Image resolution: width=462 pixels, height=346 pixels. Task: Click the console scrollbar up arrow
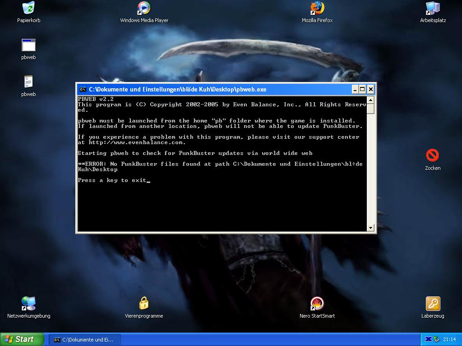(x=371, y=100)
